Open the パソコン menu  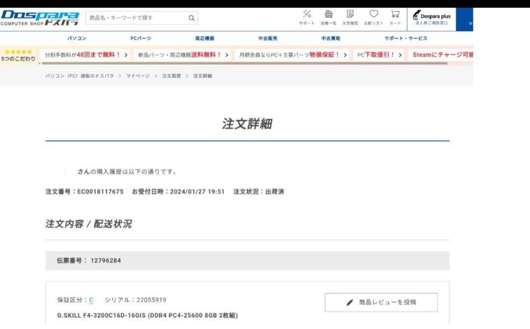[x=77, y=38]
